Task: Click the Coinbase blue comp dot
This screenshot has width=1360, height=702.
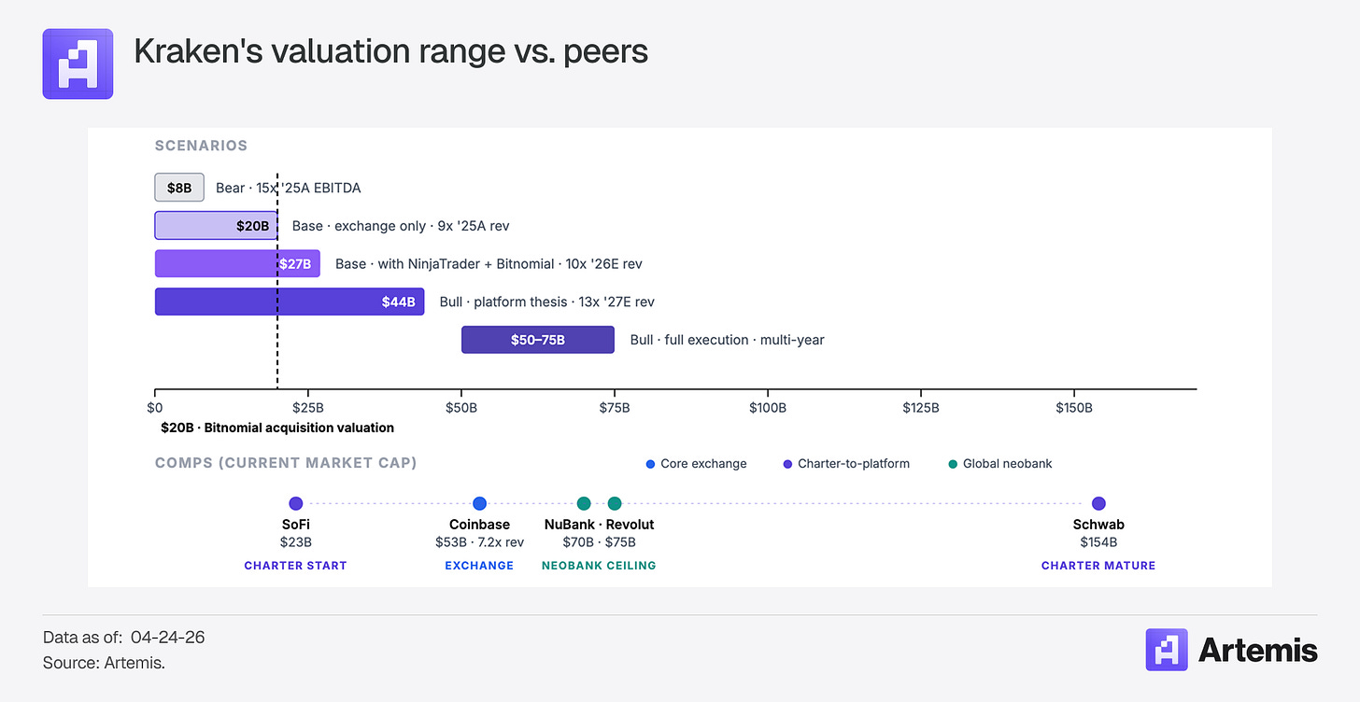Action: point(479,503)
